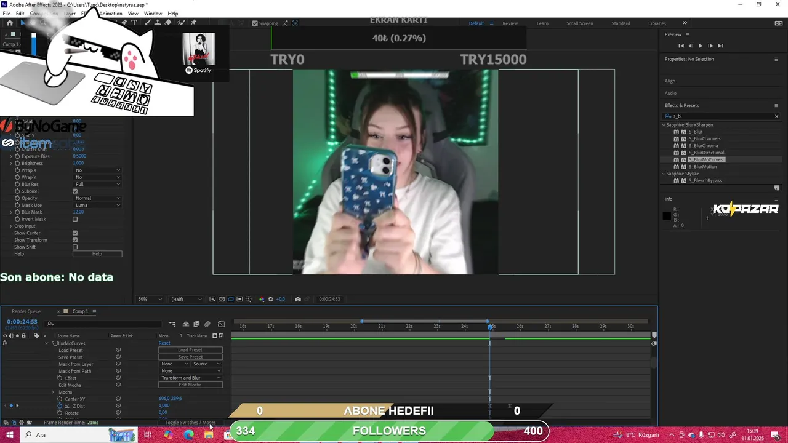This screenshot has height=443, width=788.
Task: Toggle the Snapping checkbox
Action: point(255,23)
